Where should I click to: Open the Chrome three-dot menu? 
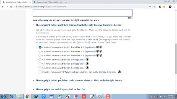click(174, 7)
